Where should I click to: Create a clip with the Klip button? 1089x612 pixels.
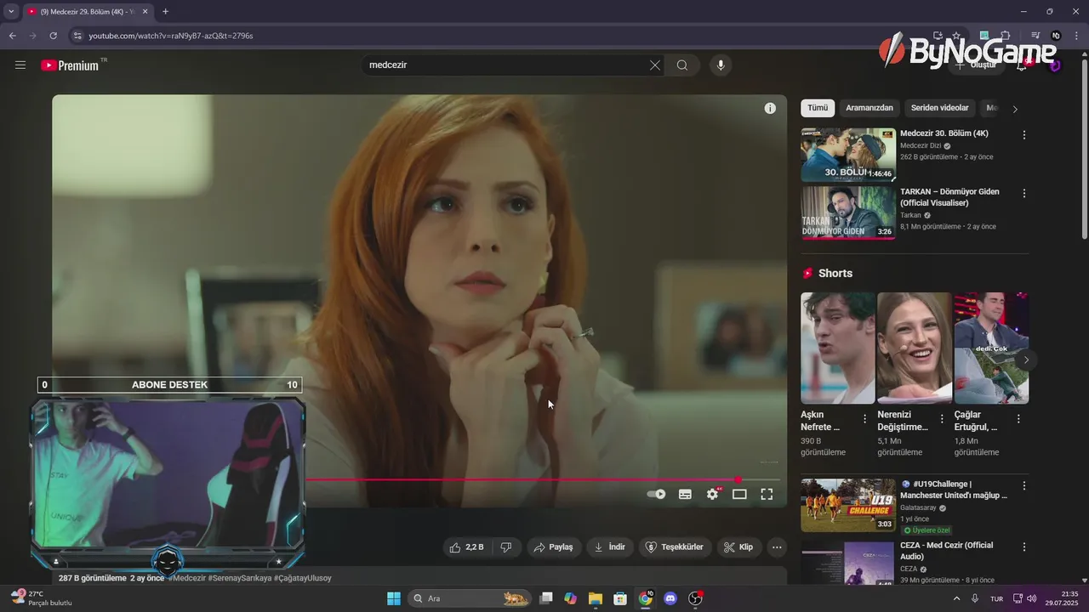[x=738, y=547]
